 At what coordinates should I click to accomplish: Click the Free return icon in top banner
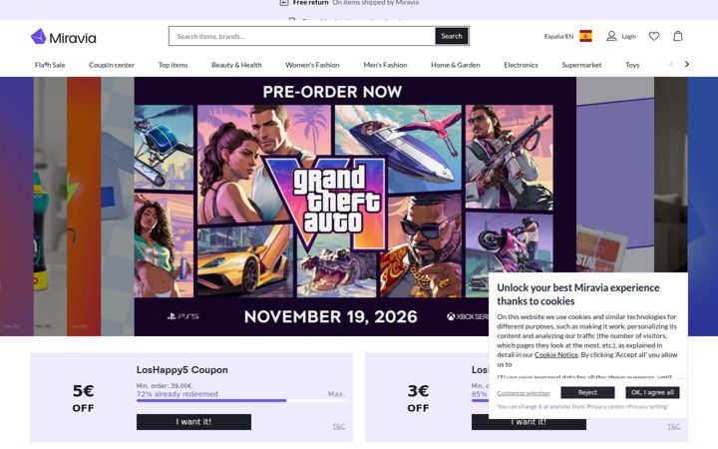coord(284,3)
